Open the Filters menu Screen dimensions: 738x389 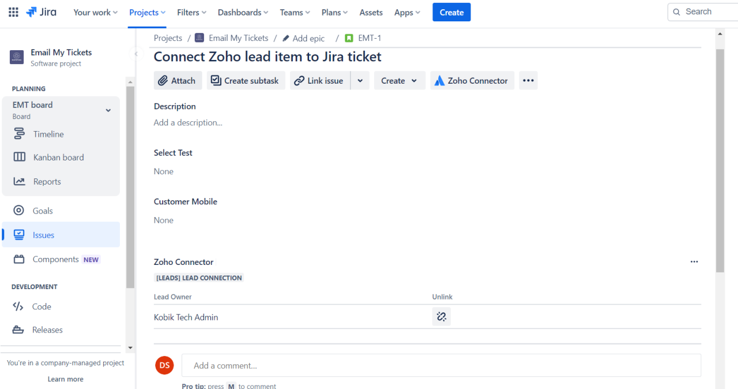pos(191,12)
